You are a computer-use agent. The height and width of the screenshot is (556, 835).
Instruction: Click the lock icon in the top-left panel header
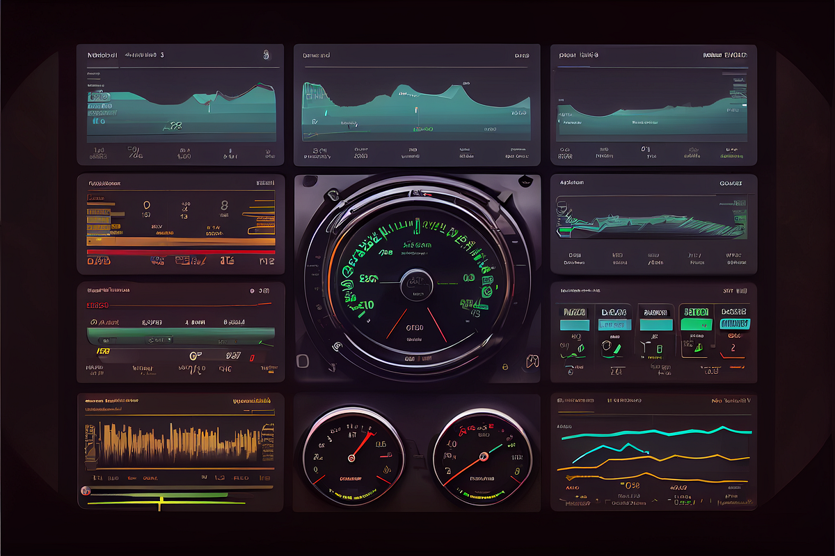[266, 55]
